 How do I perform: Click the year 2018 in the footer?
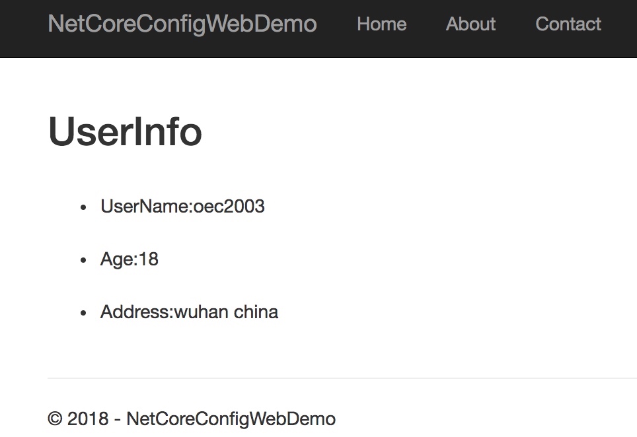coord(88,419)
